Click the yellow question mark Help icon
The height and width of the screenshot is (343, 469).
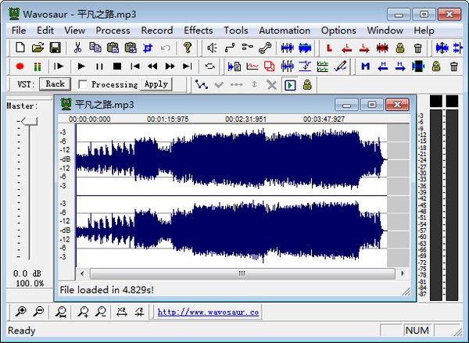coord(188,48)
